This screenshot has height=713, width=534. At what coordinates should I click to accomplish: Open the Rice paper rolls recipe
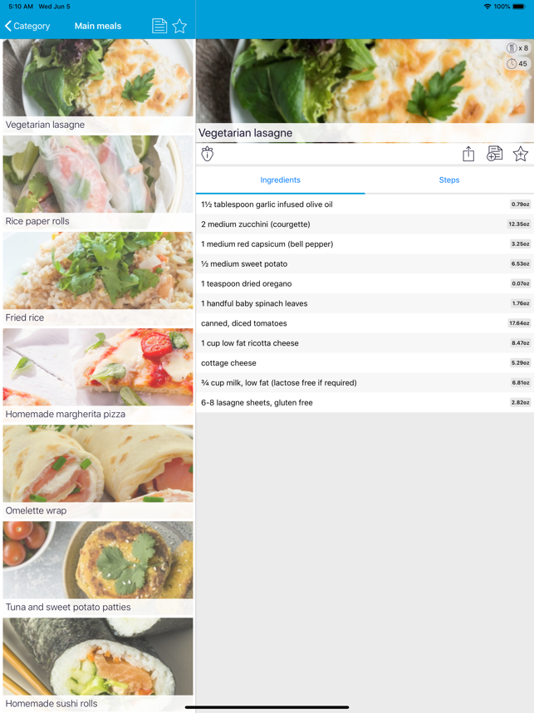(x=98, y=182)
